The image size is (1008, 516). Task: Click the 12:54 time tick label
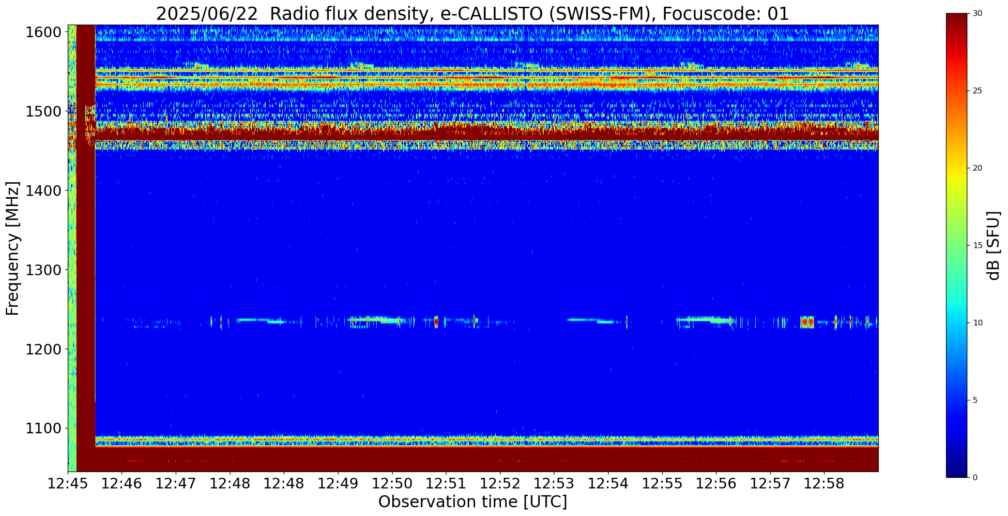click(x=608, y=484)
